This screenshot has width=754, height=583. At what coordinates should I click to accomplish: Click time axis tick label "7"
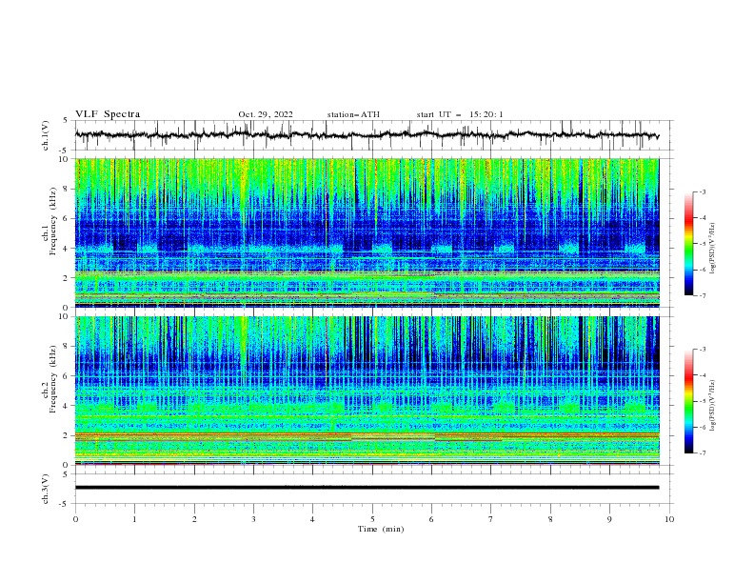(x=491, y=519)
